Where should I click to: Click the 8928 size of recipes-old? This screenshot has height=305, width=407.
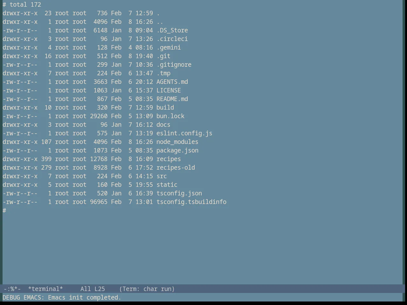(100, 167)
